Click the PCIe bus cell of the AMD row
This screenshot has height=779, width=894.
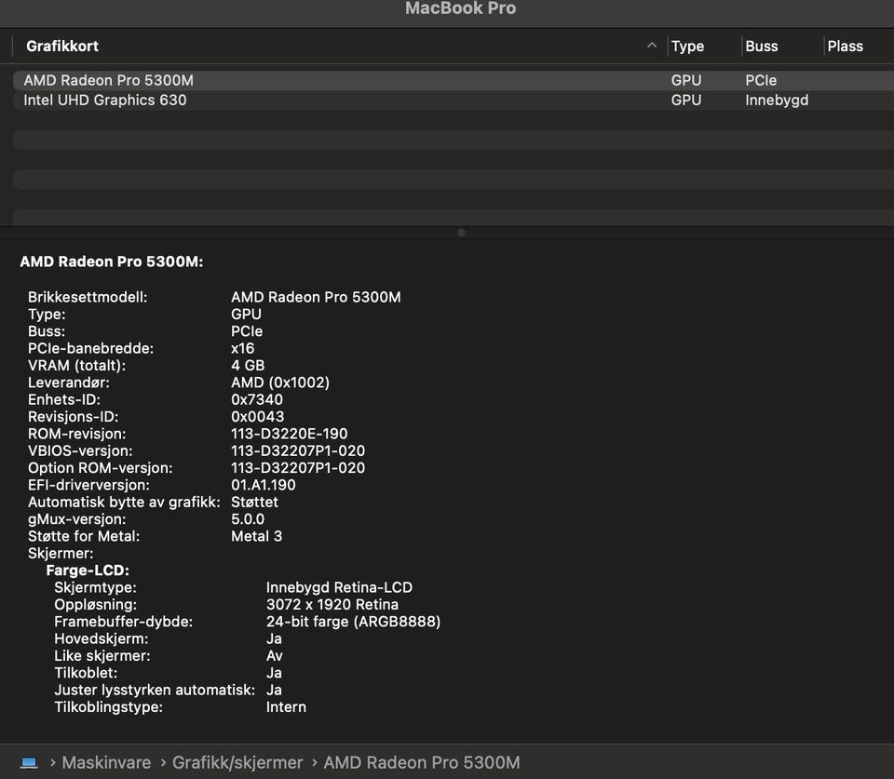pos(761,81)
